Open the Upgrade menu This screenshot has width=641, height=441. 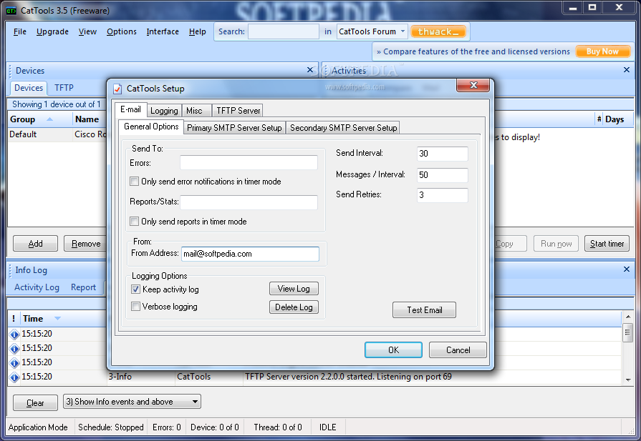(52, 31)
